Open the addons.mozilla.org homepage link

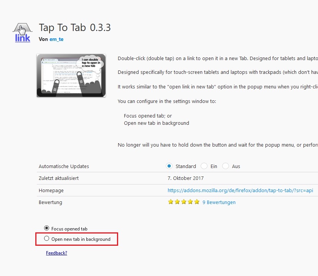click(240, 190)
